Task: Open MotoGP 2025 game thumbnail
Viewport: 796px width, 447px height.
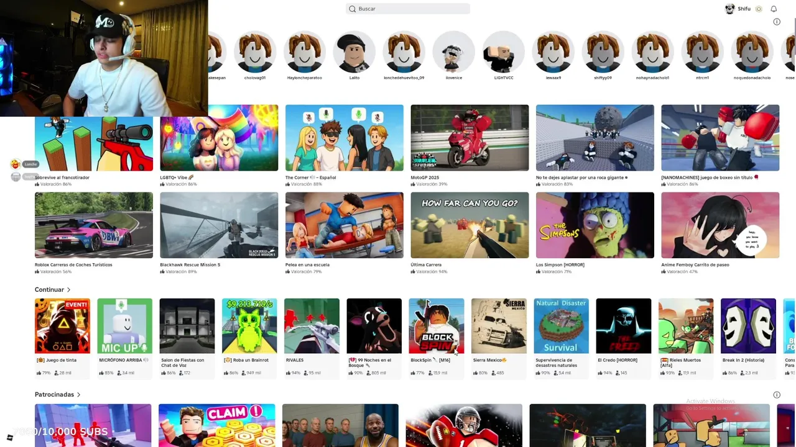Action: [x=470, y=138]
